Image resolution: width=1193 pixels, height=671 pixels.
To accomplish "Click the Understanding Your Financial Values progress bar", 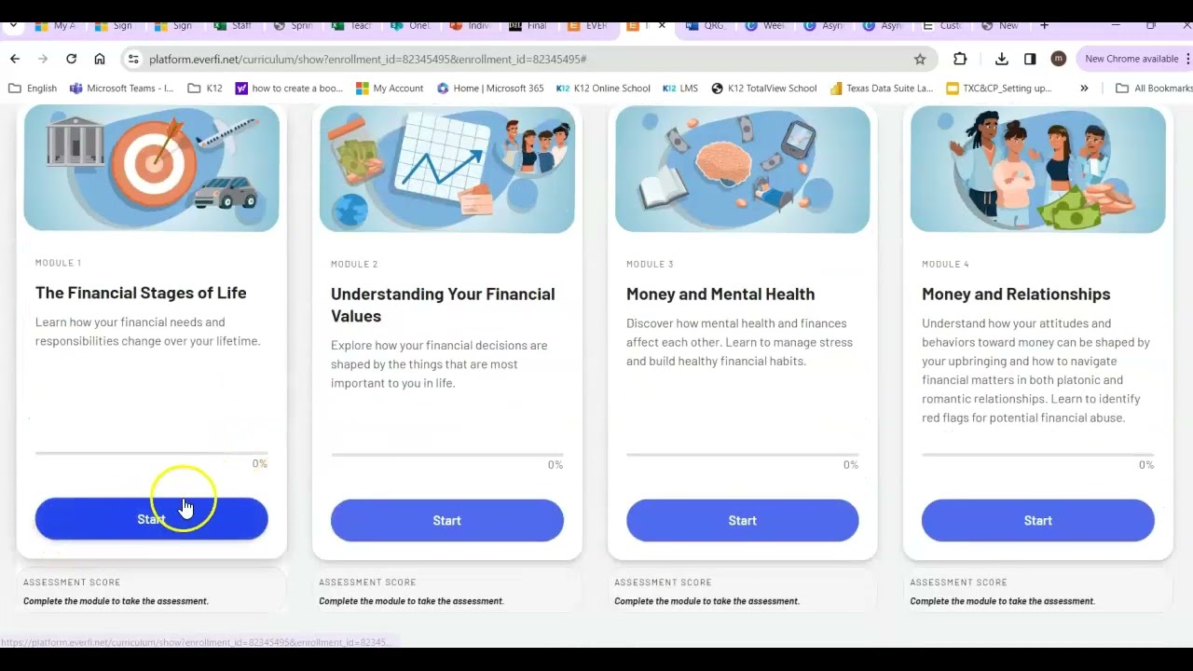I will (446, 455).
